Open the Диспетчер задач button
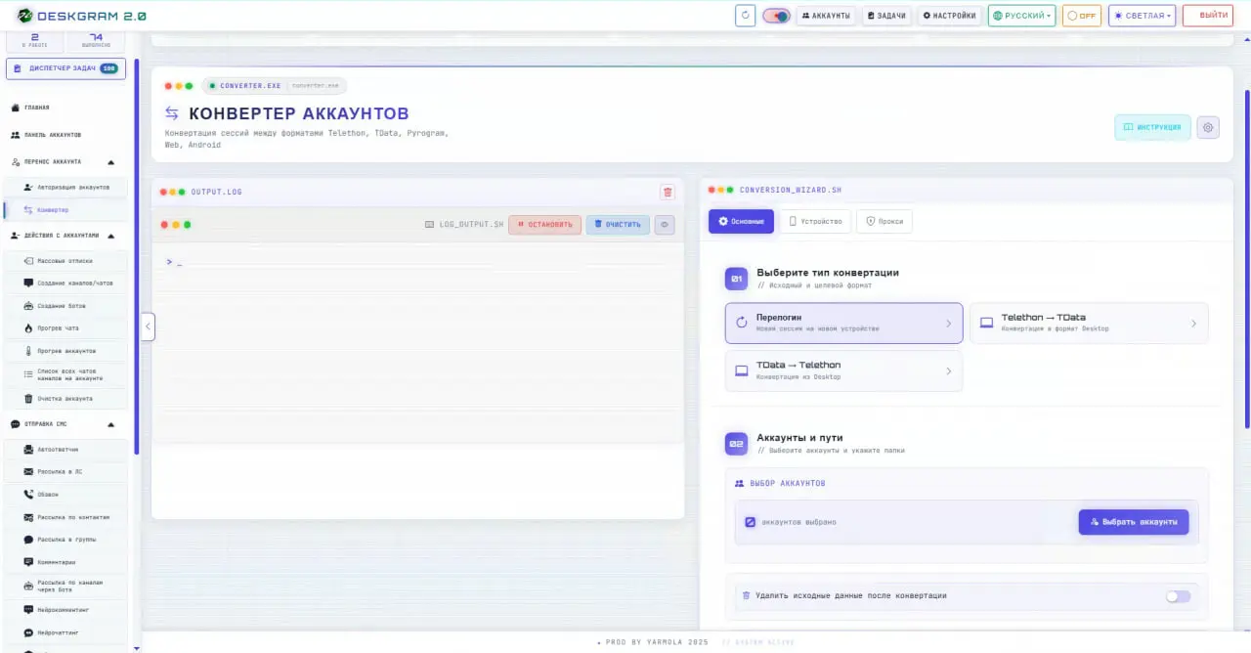1251x653 pixels. pyautogui.click(x=65, y=68)
